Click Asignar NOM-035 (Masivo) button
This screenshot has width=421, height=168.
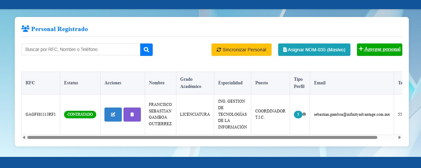[x=314, y=50]
